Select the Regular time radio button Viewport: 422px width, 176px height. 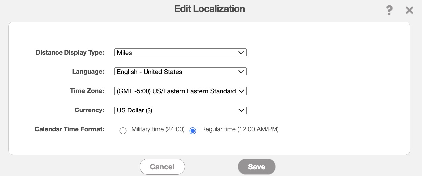[x=193, y=131]
